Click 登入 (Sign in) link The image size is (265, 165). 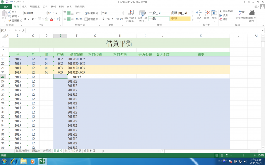point(257,7)
